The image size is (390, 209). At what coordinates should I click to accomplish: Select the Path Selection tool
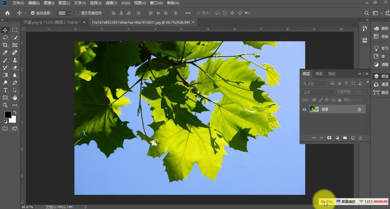pos(15,90)
